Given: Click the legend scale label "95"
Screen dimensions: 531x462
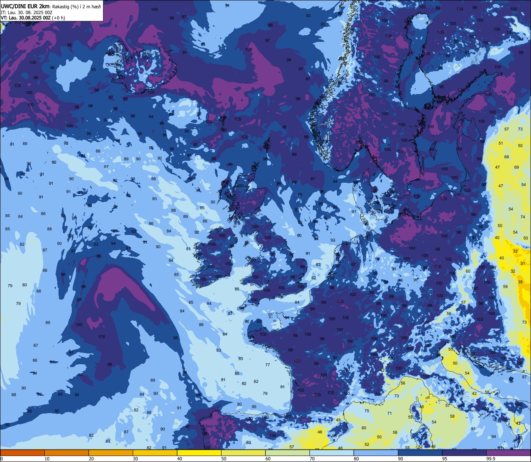Looking at the screenshot, I should [x=445, y=459].
